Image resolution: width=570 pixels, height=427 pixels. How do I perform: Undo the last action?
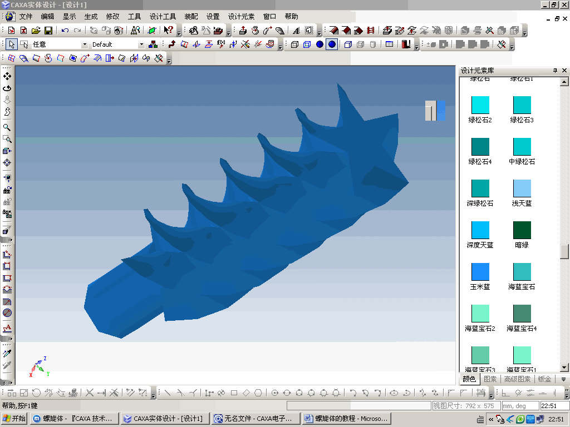click(x=65, y=31)
